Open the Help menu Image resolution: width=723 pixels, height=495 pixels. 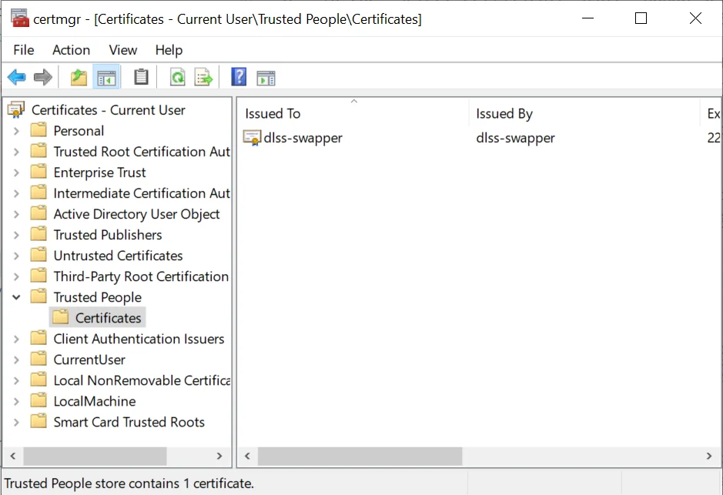coord(169,50)
